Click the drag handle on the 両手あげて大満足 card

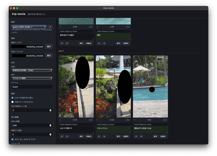pyautogui.click(x=61, y=27)
